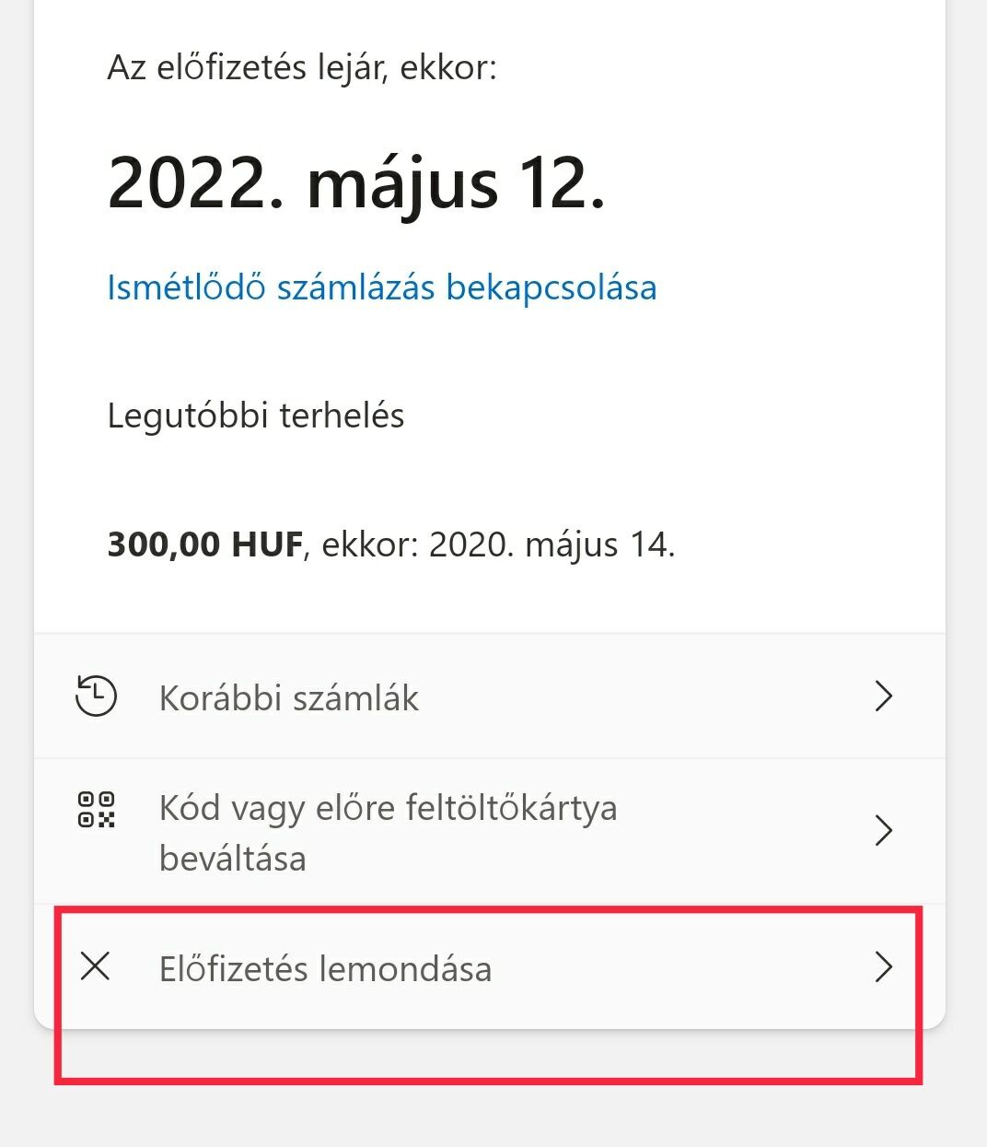The image size is (987, 1147).
Task: Click the Ismétlődő számlázás bekapcsolása link
Action: click(x=381, y=287)
